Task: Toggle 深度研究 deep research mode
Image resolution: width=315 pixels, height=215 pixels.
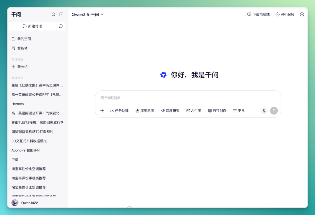Action: [x=170, y=111]
